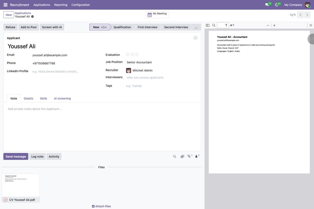Image resolution: width=314 pixels, height=209 pixels.
Task: Click the chatter icon left of the paperclip
Action: (x=182, y=157)
